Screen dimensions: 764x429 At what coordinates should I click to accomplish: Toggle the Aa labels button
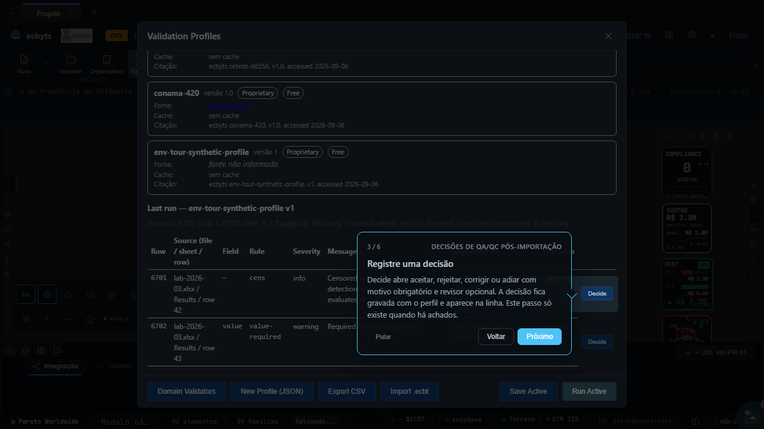click(26, 294)
